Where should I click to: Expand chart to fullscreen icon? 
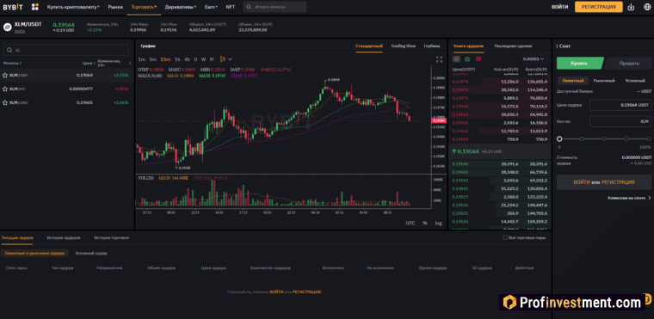pos(439,59)
